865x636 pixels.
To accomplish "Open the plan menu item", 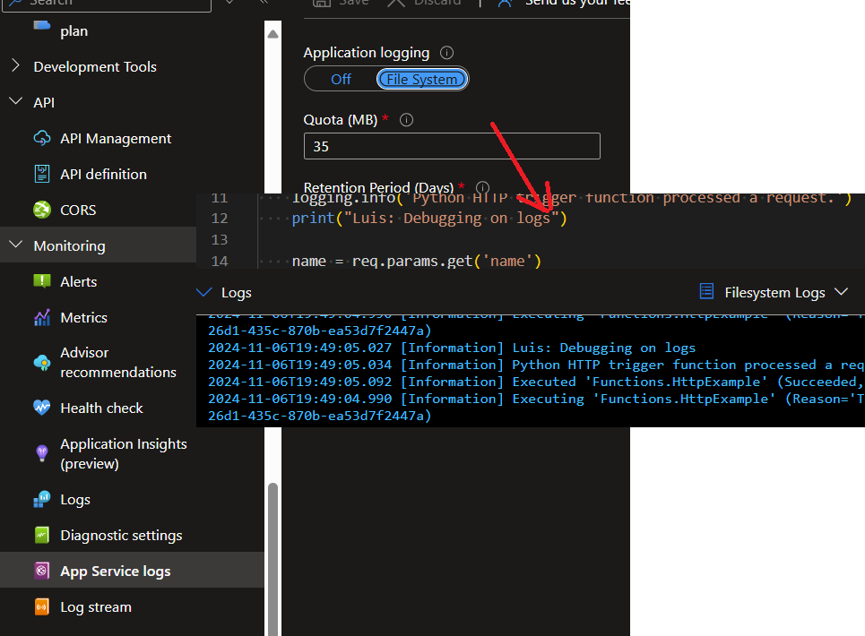I will coord(74,30).
